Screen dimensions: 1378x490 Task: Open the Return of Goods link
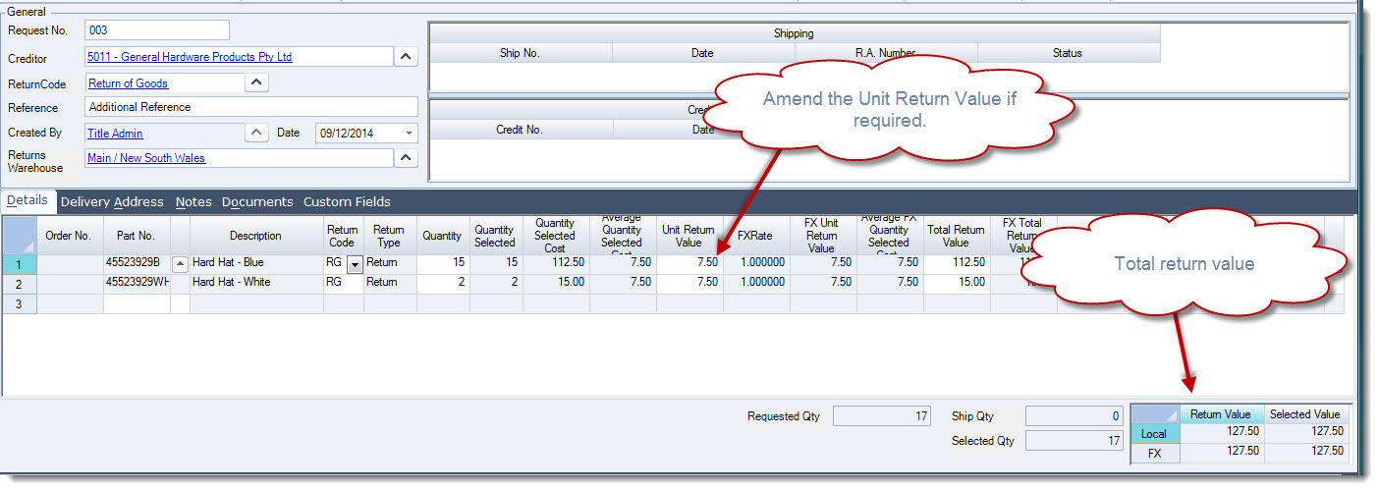pyautogui.click(x=128, y=83)
